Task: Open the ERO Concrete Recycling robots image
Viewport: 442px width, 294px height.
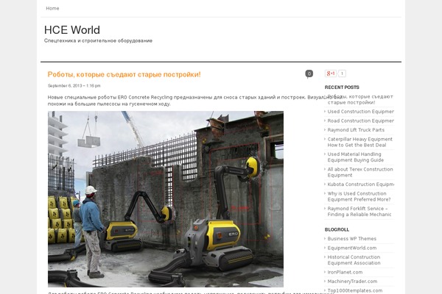Action: [166, 199]
